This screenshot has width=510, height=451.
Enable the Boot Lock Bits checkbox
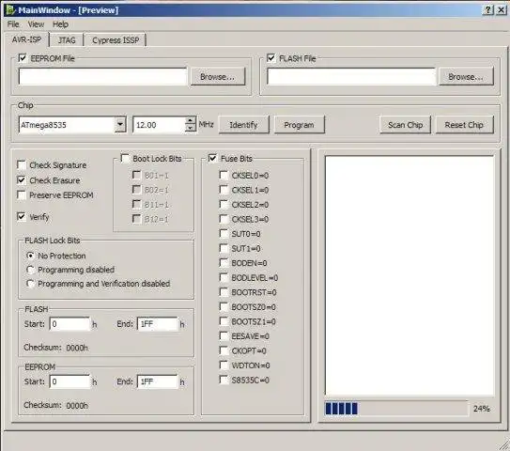coord(125,159)
